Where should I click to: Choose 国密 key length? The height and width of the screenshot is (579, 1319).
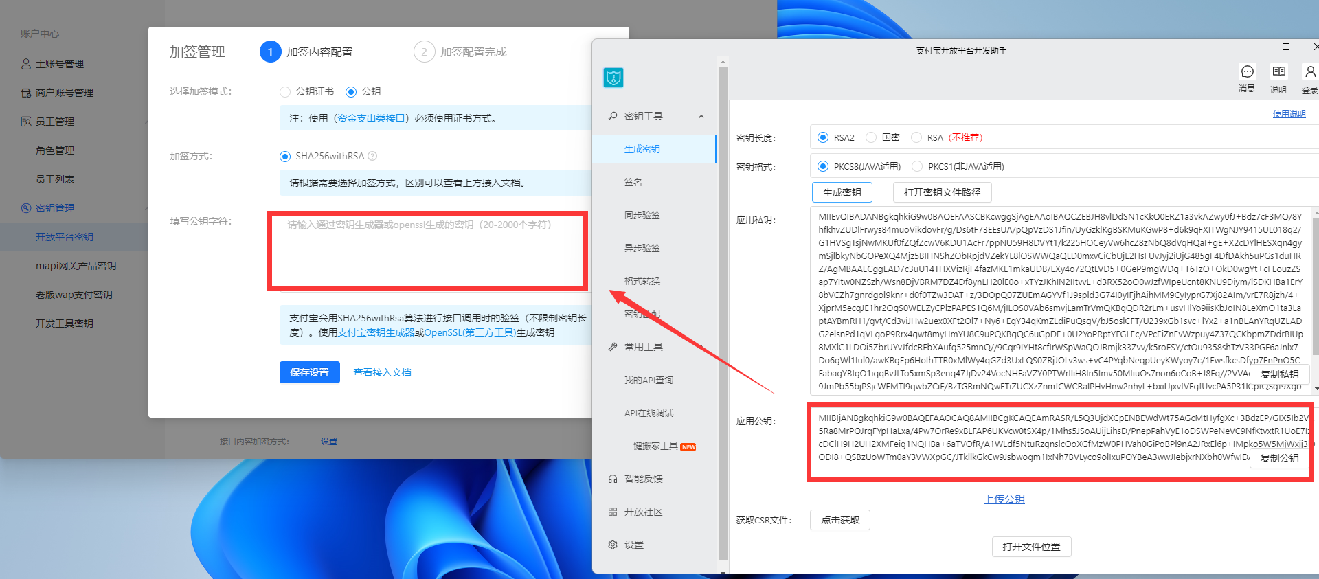click(x=871, y=137)
